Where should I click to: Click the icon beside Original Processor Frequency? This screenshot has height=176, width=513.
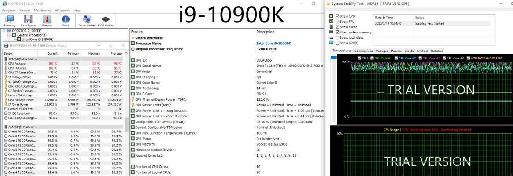(133, 49)
